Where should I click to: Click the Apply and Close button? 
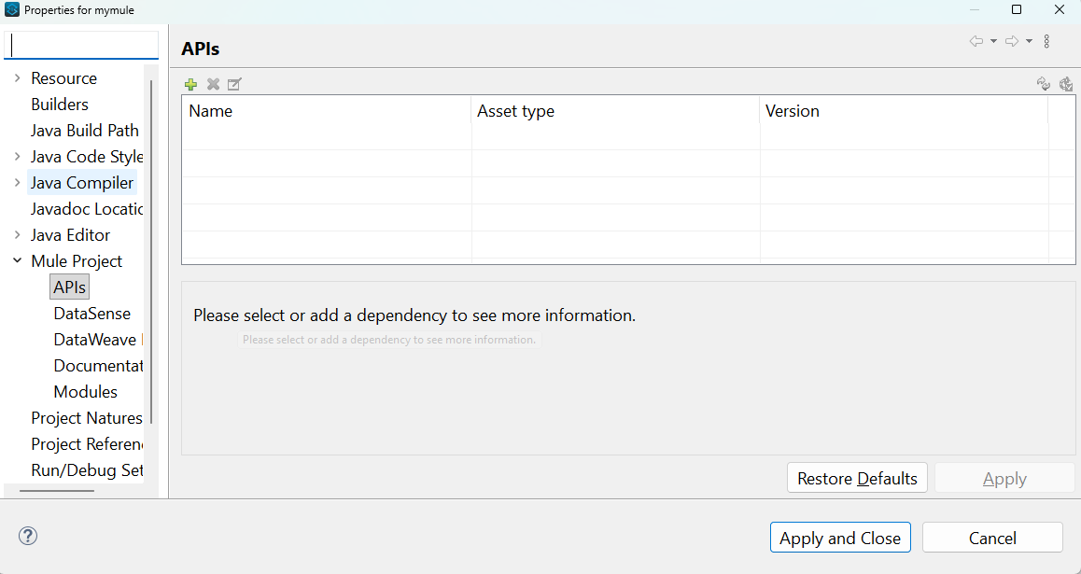839,538
